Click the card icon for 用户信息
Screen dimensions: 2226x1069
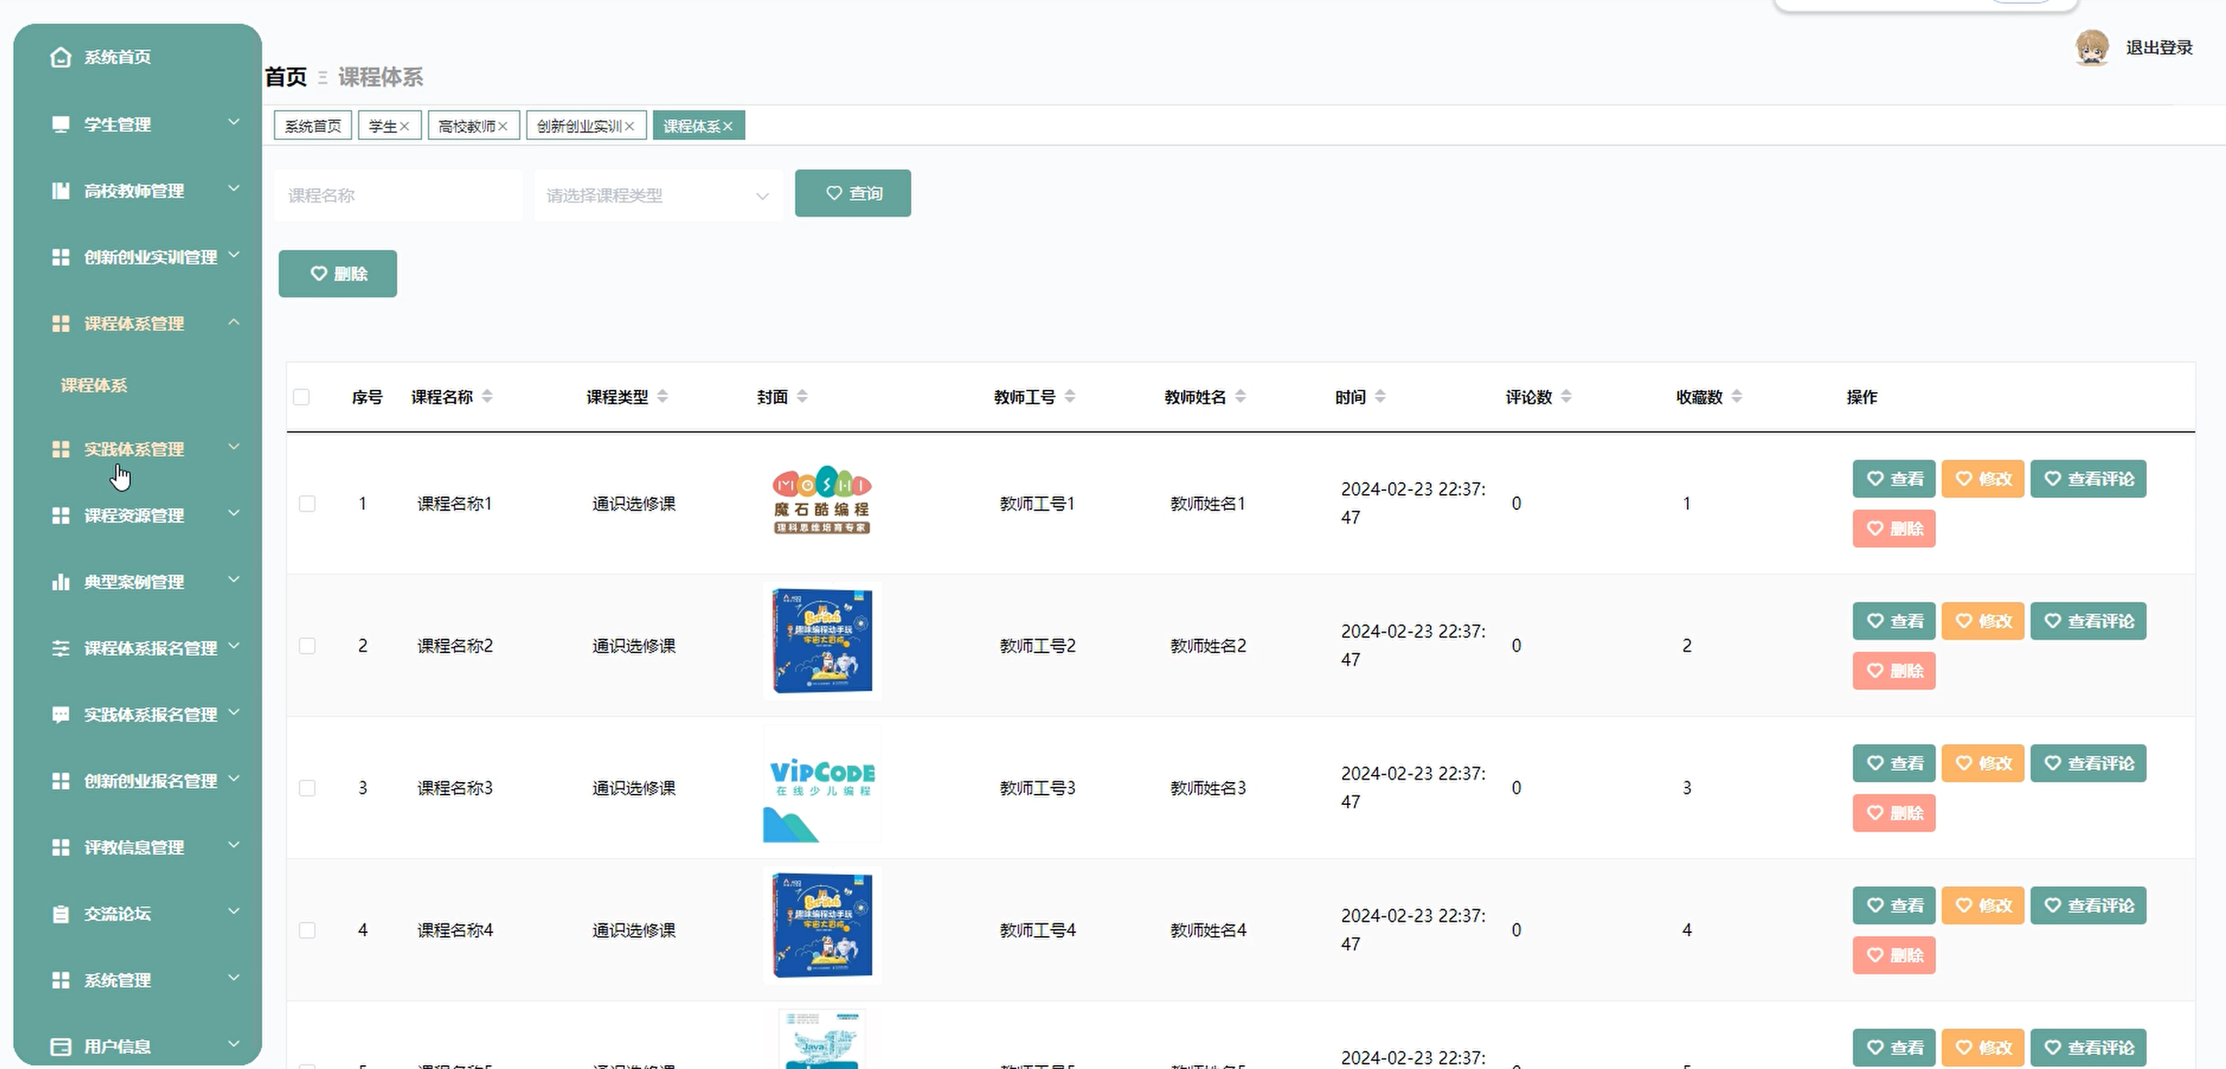(61, 1048)
